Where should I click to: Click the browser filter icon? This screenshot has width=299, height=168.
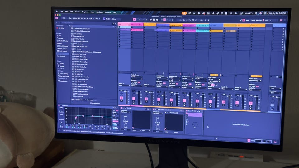[113, 24]
